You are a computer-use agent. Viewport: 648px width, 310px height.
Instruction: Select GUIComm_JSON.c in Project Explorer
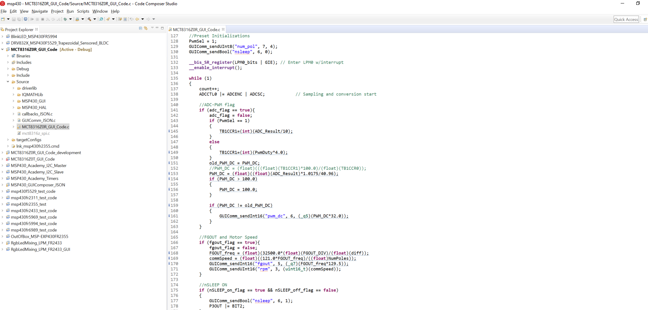click(38, 121)
